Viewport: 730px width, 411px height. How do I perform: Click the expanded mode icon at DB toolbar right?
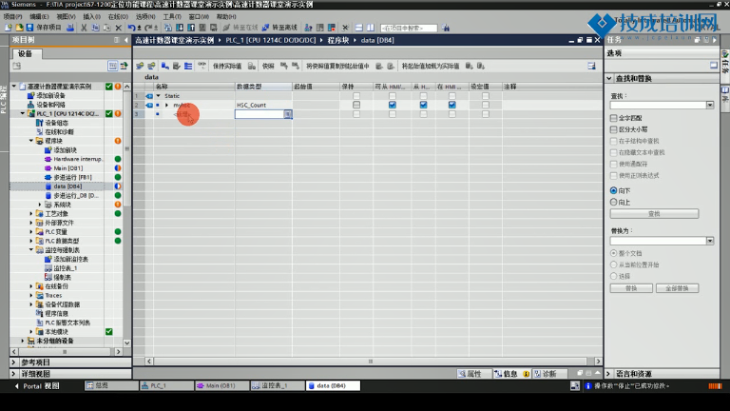(592, 67)
